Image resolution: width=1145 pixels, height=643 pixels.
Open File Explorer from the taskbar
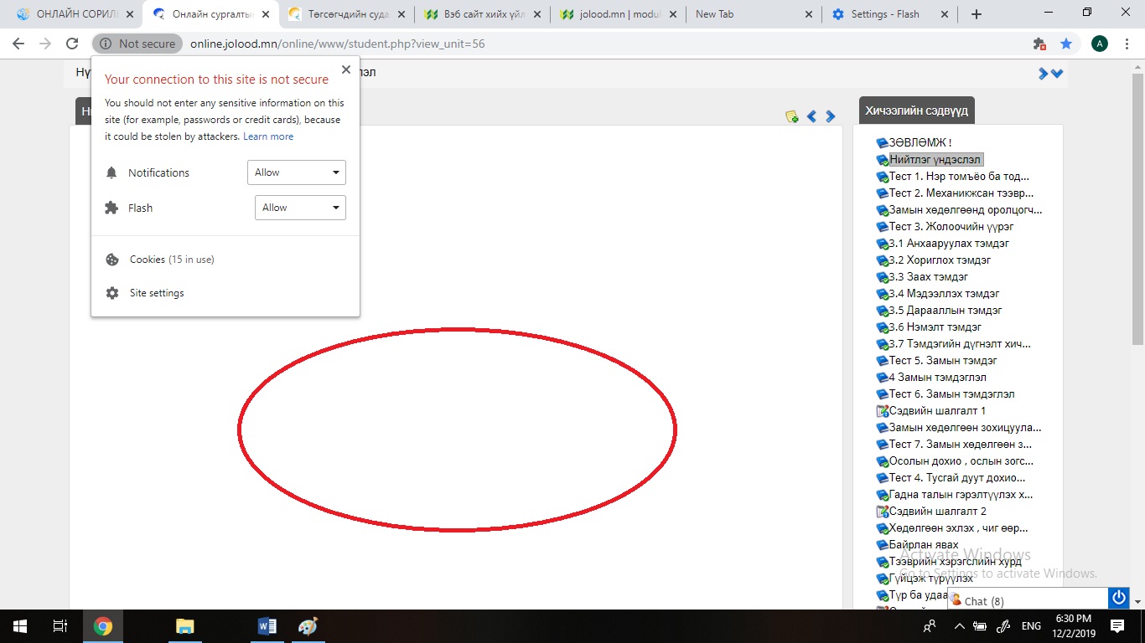(x=184, y=626)
